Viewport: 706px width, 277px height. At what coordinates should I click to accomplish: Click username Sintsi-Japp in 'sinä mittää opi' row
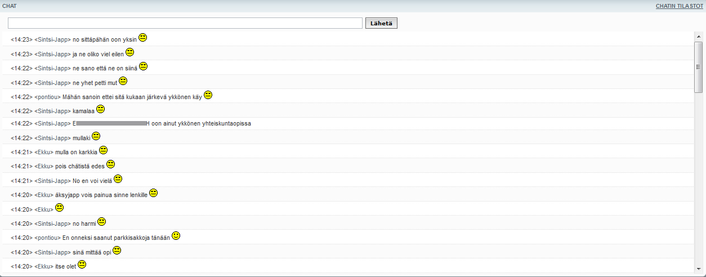(53, 252)
